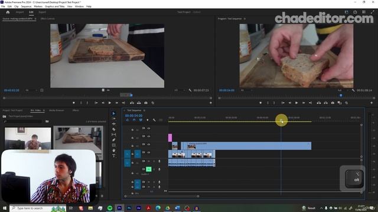Open Program monitor Full resolution dropdown
The width and height of the screenshot is (378, 212).
point(343,90)
